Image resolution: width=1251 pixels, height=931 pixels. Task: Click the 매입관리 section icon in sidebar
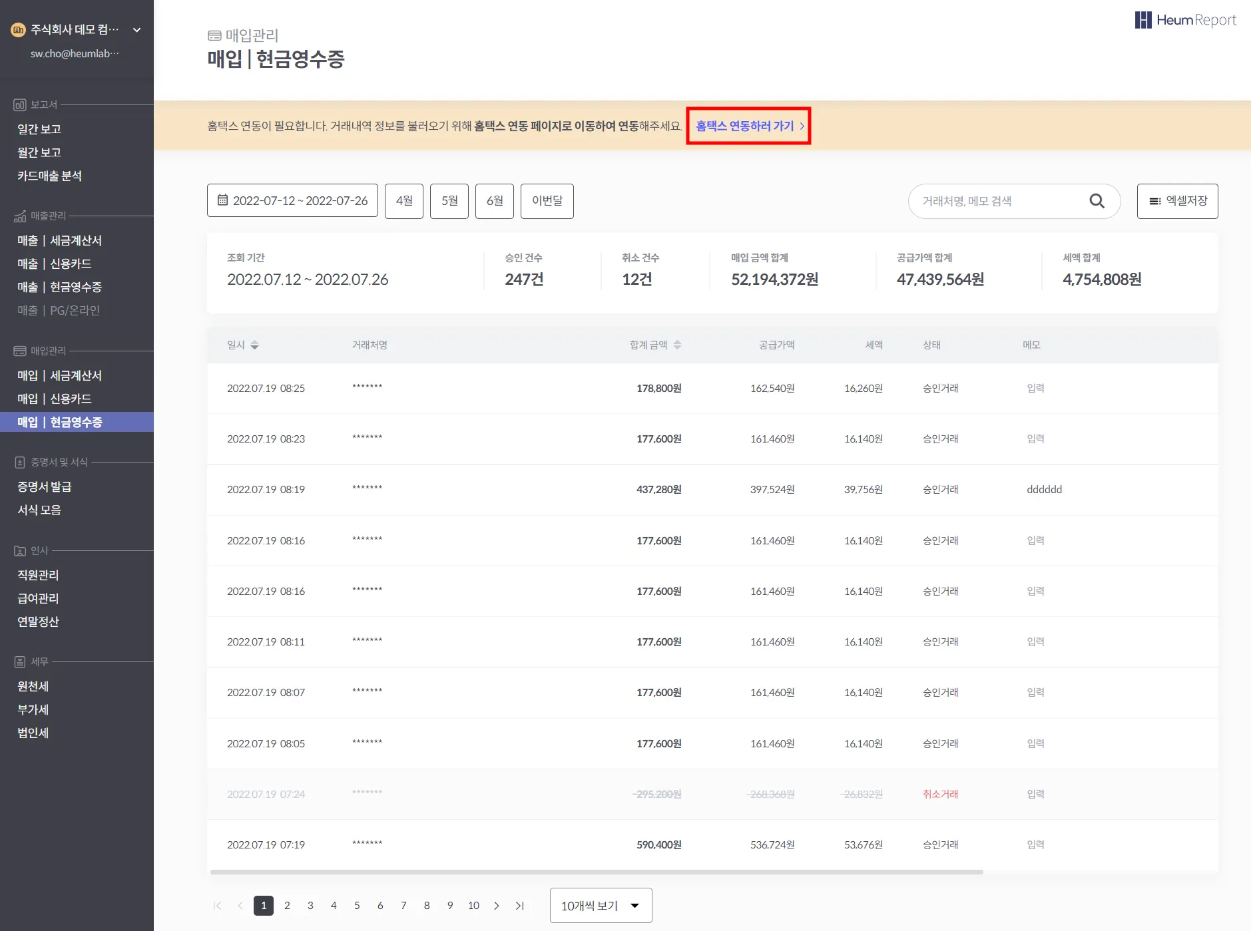coord(20,351)
